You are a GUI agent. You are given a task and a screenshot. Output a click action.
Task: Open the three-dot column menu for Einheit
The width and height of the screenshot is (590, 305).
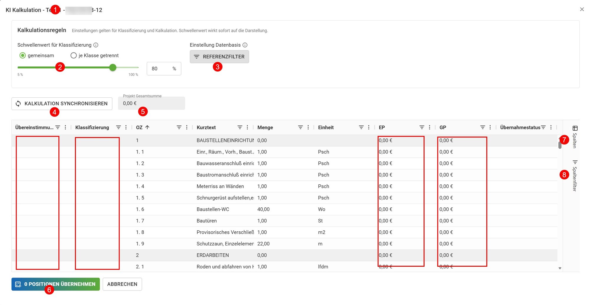[369, 127]
